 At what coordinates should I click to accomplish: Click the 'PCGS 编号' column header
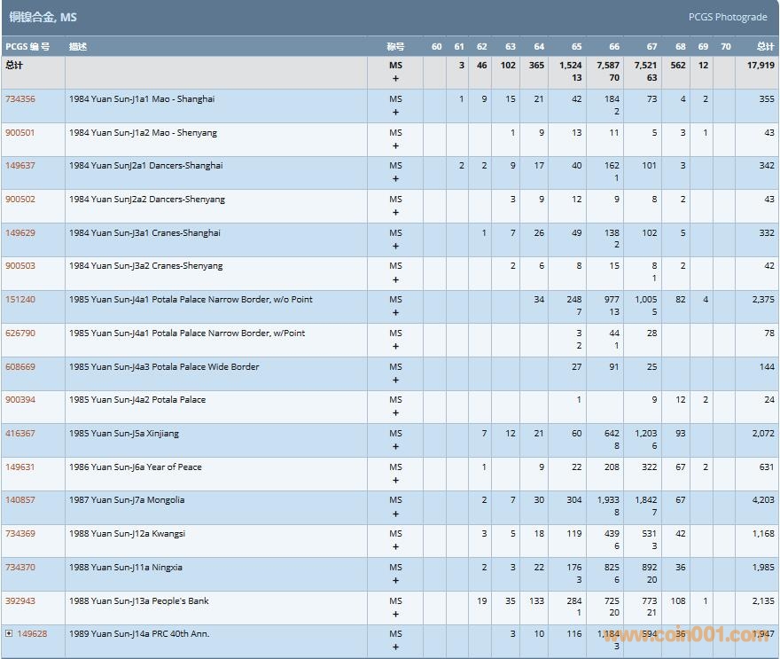point(27,46)
